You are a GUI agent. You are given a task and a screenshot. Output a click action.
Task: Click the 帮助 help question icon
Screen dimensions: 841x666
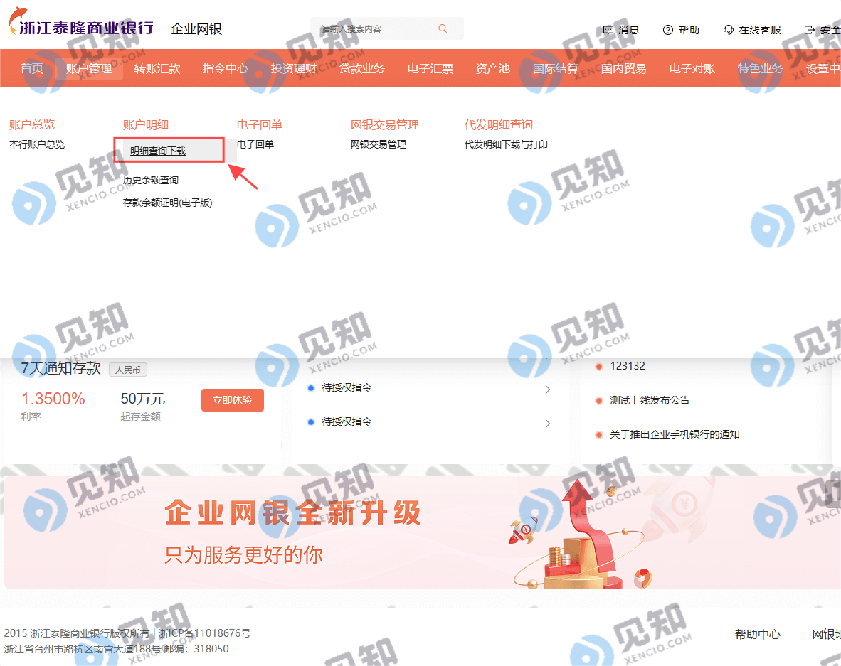tap(668, 30)
